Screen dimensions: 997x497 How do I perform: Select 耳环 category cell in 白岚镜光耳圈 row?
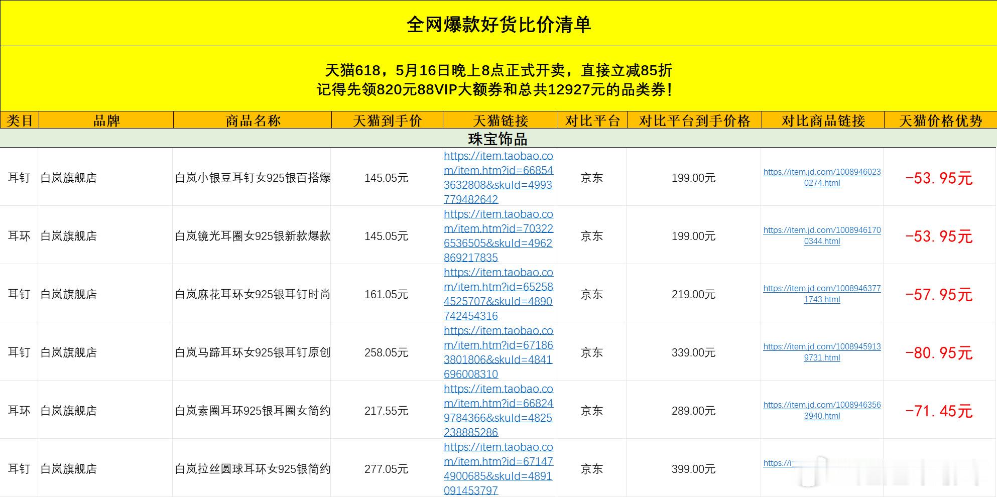pos(19,236)
